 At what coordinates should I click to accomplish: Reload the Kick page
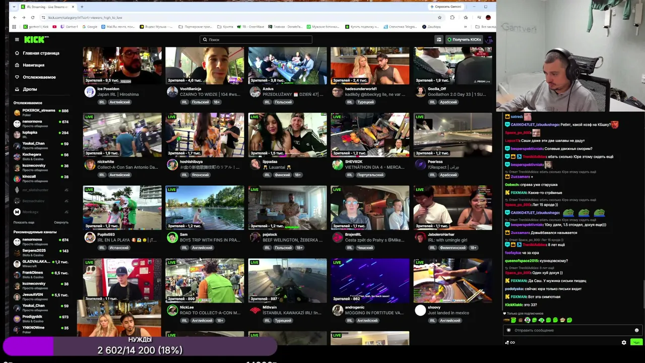pyautogui.click(x=33, y=18)
